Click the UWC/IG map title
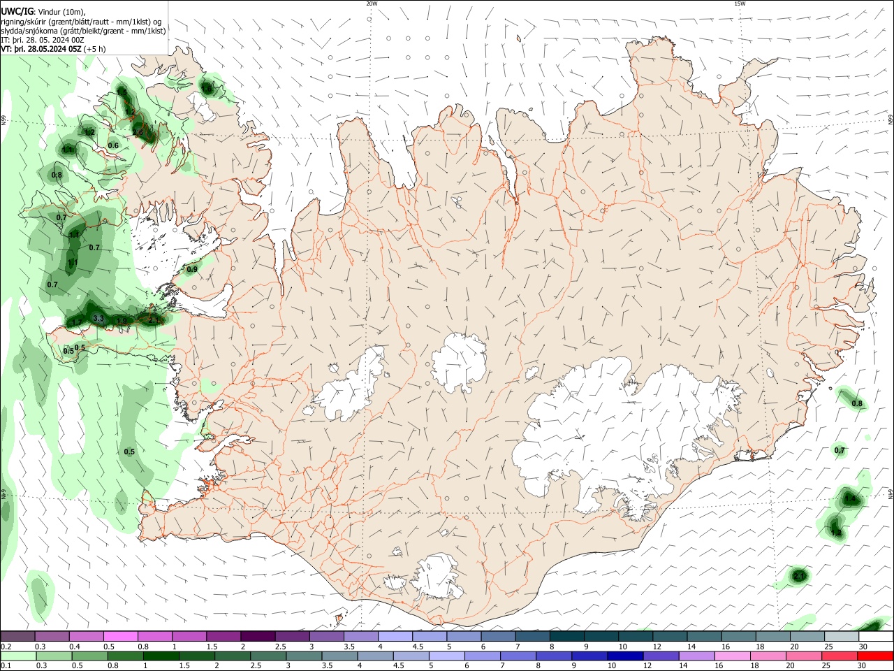This screenshot has height=671, width=894. click(x=43, y=12)
